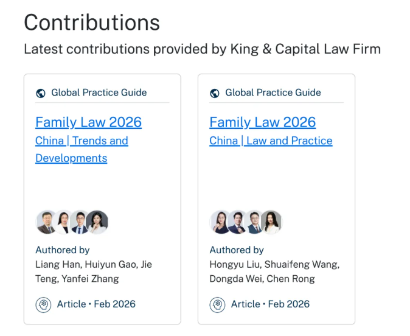Click the author names Hongyu Liu, Shuaifeng Wang text
This screenshot has width=410, height=336.
tap(274, 264)
